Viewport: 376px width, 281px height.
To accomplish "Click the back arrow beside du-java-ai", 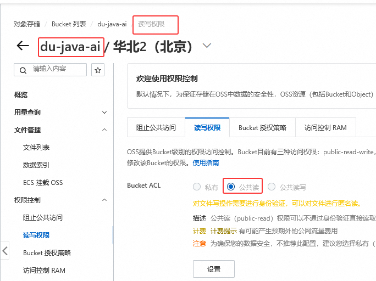I will tap(23, 46).
